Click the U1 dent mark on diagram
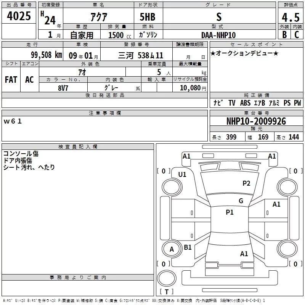The height and width of the screenshot is (305, 305). pyautogui.click(x=182, y=175)
